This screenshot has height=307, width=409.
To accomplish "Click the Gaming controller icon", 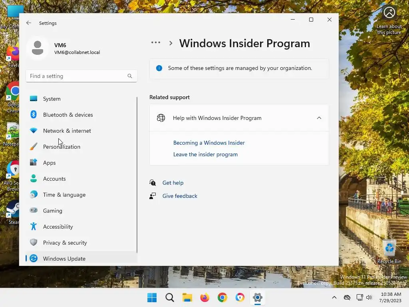I will pyautogui.click(x=34, y=210).
